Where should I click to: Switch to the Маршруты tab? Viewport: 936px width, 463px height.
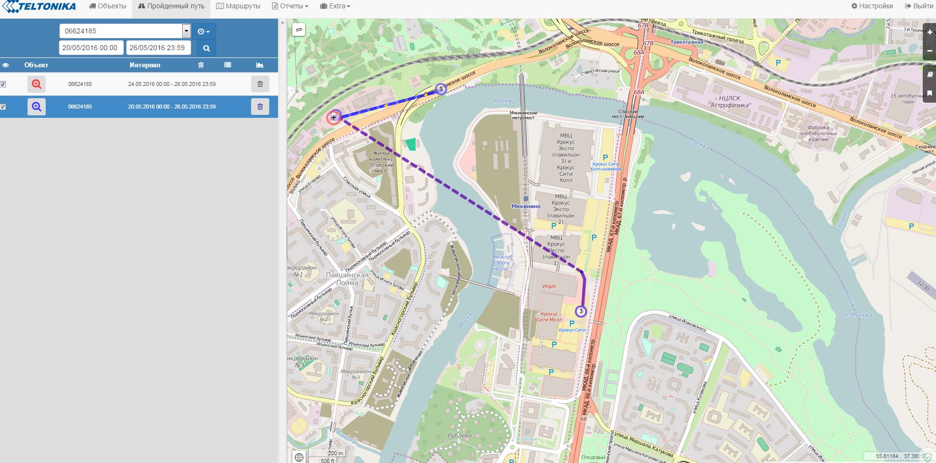point(238,6)
